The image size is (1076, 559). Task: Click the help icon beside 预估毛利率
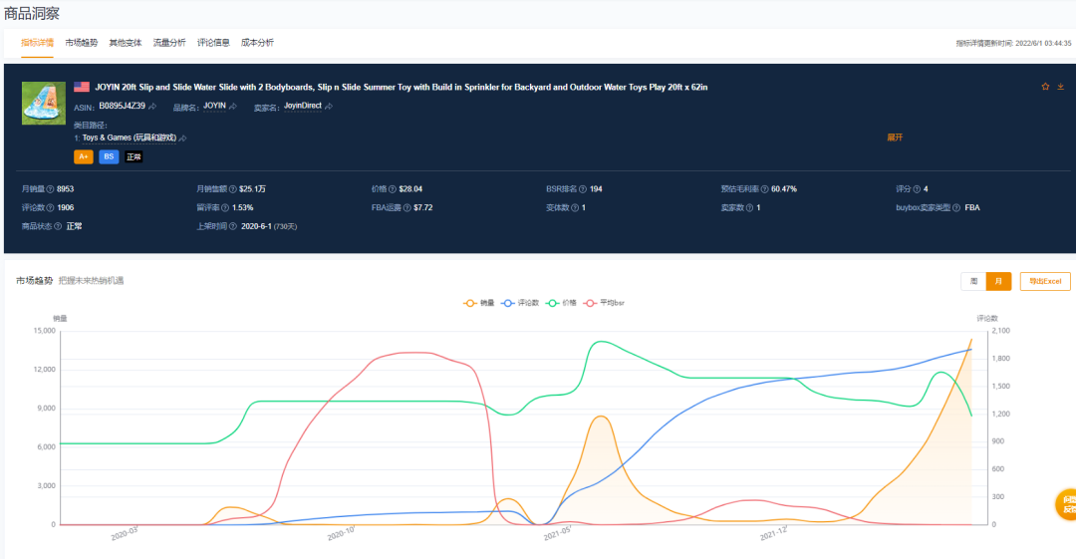coord(764,189)
